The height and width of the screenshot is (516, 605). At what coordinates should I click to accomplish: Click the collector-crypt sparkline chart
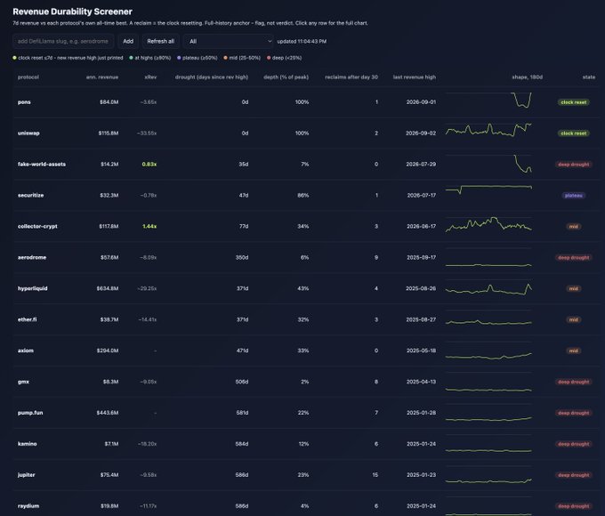(x=488, y=224)
